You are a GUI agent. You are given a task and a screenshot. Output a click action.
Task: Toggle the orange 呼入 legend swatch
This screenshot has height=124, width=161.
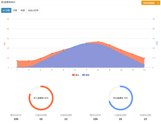point(73,75)
